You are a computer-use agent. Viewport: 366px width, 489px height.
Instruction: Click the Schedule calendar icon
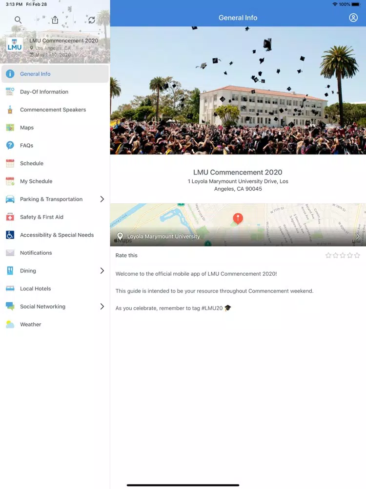10,163
